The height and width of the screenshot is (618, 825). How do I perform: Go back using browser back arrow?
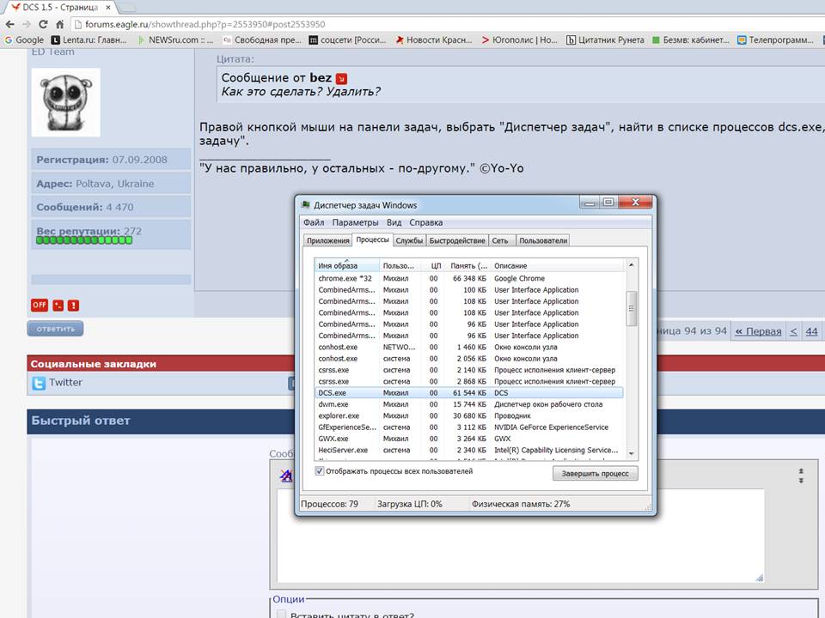point(9,24)
